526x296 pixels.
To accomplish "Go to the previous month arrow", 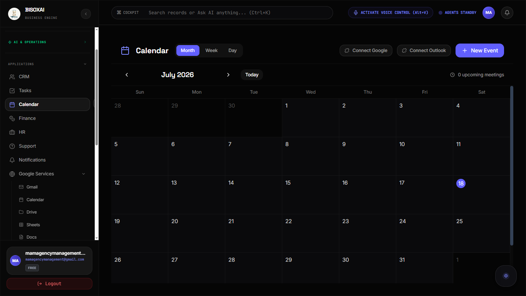I will click(127, 75).
